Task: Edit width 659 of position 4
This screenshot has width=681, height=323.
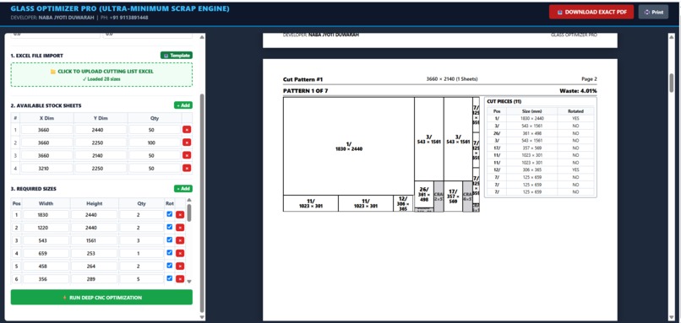Action: pyautogui.click(x=46, y=253)
